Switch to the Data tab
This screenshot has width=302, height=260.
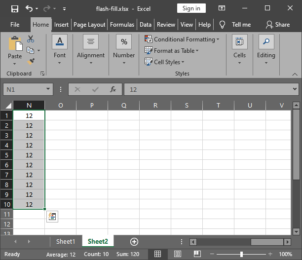(x=146, y=25)
